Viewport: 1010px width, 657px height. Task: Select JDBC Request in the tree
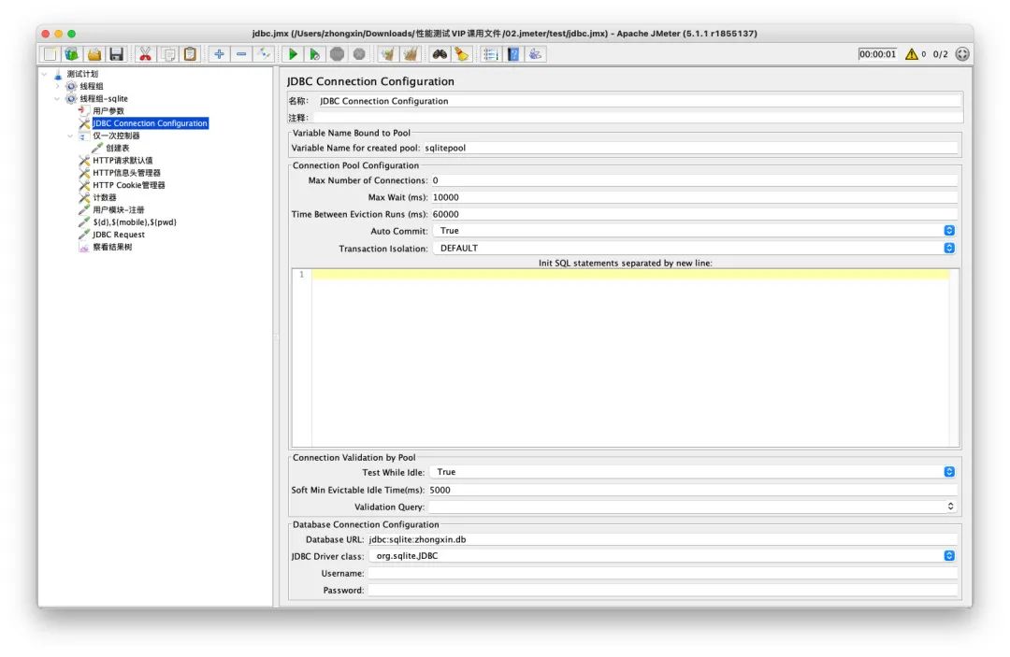point(119,235)
